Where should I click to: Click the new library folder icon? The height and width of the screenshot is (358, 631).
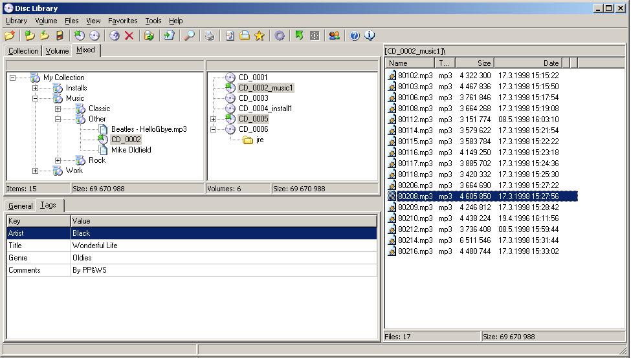(9, 36)
